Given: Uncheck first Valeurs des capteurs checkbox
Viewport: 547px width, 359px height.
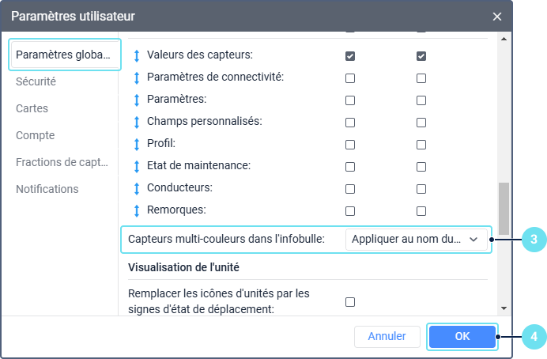Looking at the screenshot, I should point(350,56).
